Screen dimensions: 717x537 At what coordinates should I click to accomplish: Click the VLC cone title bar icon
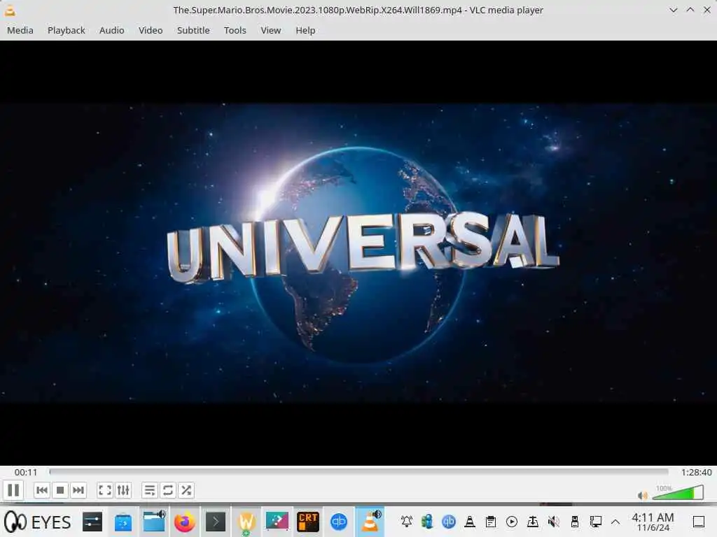pos(10,10)
